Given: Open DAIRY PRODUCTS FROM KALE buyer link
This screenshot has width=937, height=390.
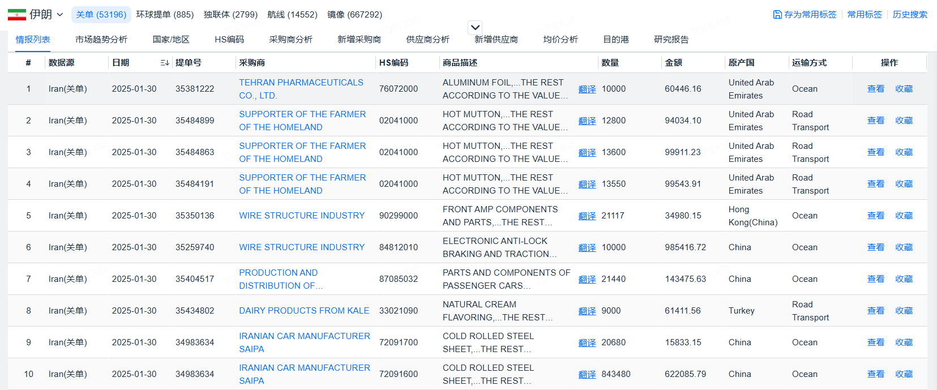Looking at the screenshot, I should (x=304, y=311).
